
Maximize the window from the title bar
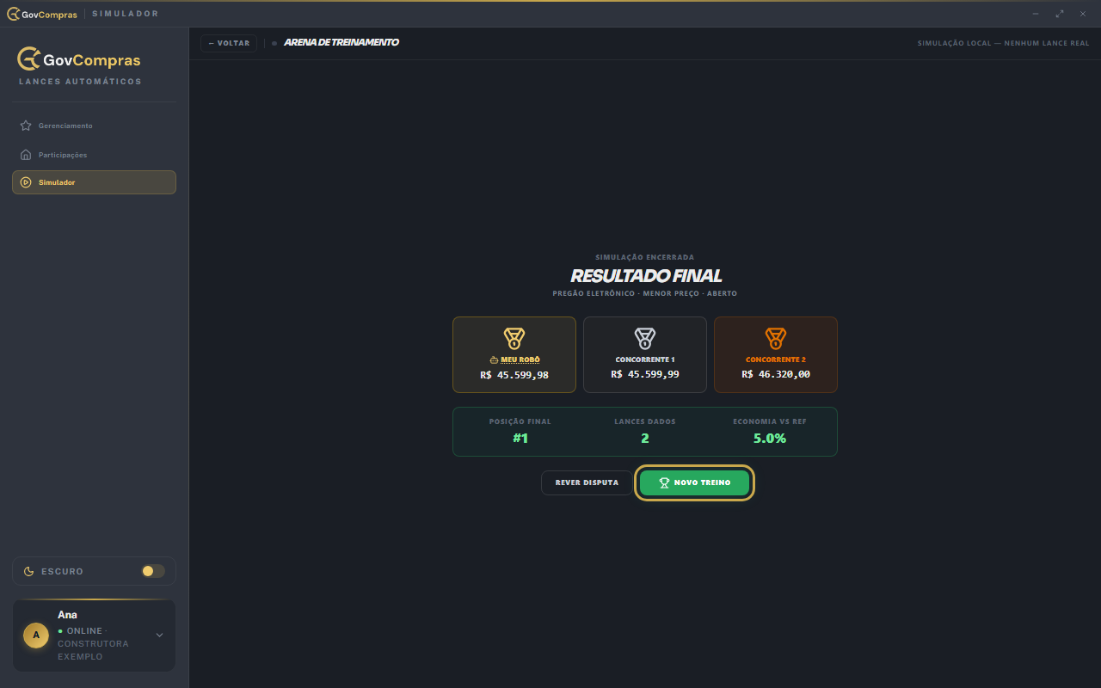(x=1060, y=14)
